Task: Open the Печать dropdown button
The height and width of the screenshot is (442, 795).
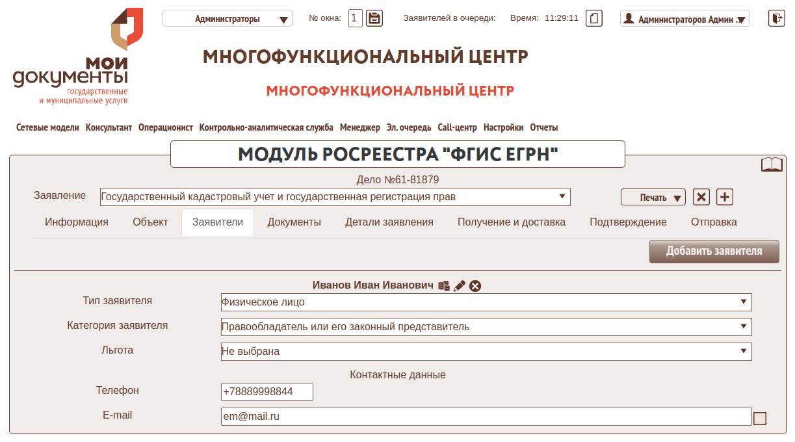Action: (653, 198)
